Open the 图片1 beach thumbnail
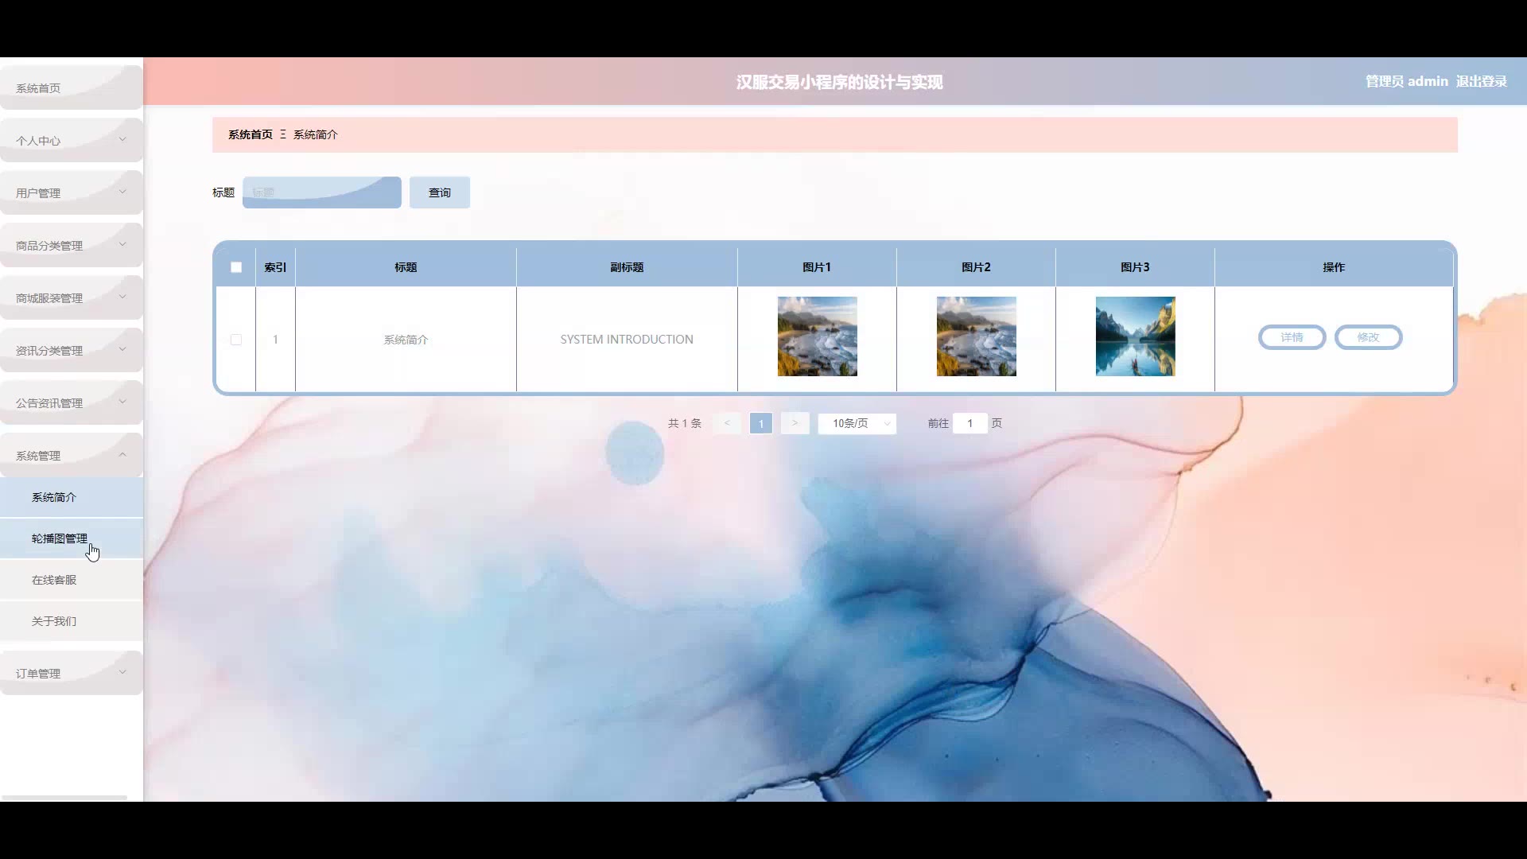The height and width of the screenshot is (859, 1527). point(817,336)
